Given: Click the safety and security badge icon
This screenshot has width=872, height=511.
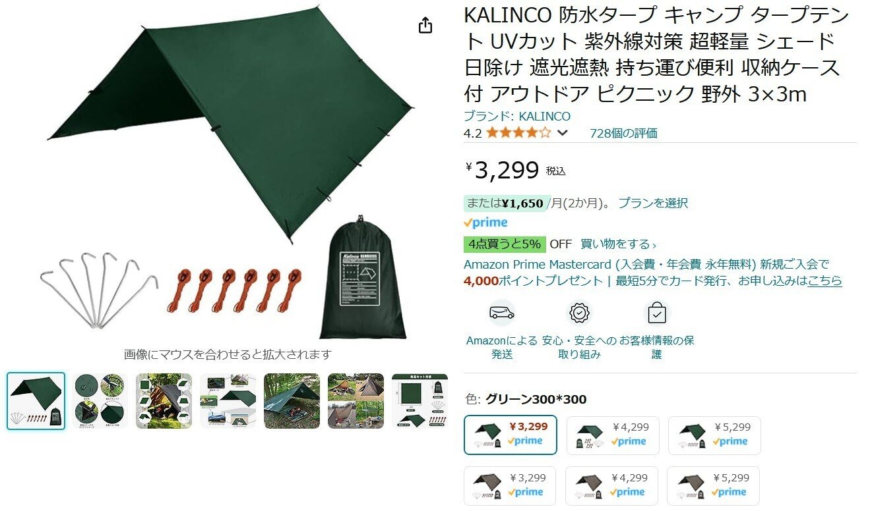Looking at the screenshot, I should pos(579,313).
